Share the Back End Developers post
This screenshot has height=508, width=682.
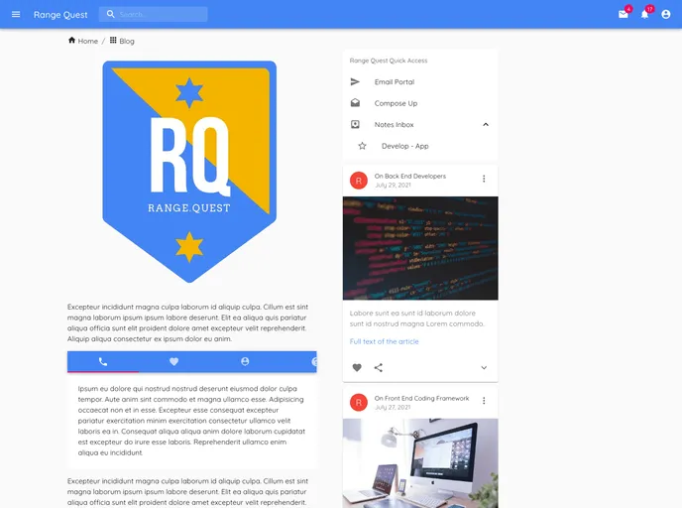coord(379,367)
